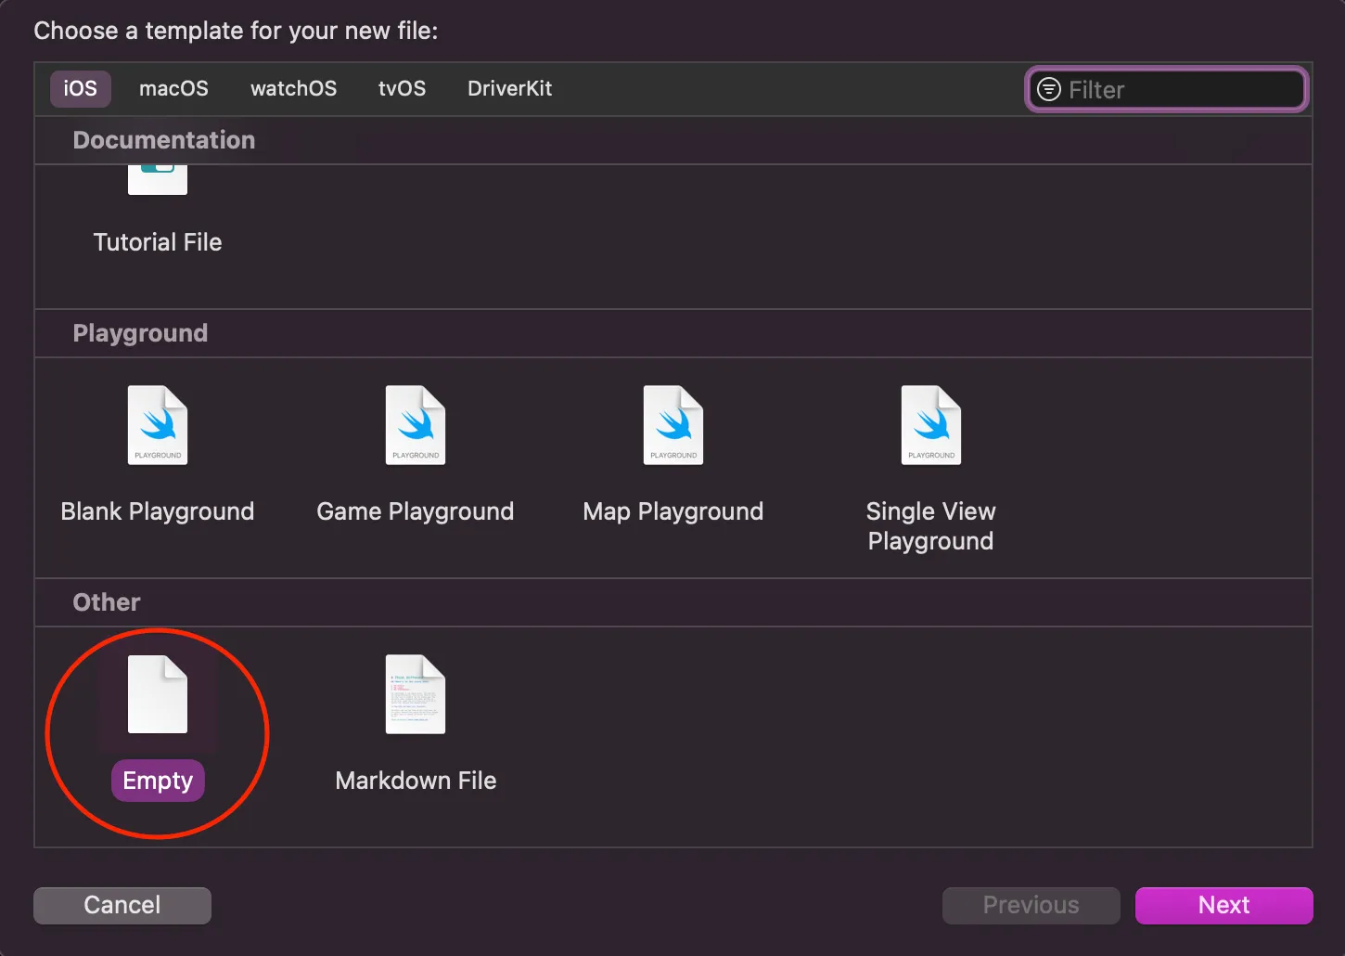Click the Documentation section header
This screenshot has width=1345, height=956.
click(x=163, y=139)
